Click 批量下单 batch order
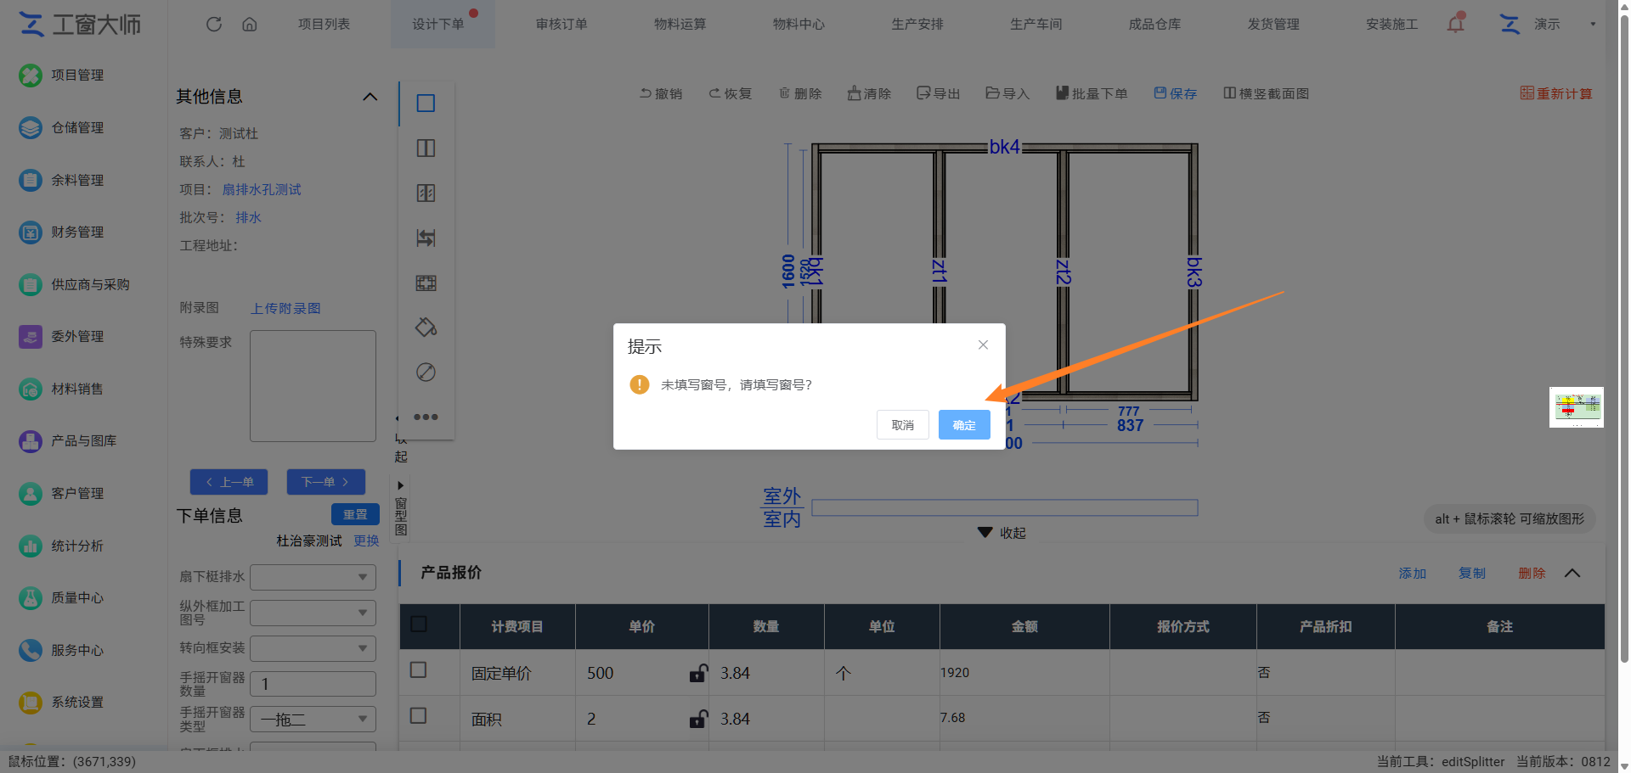 pos(1092,93)
